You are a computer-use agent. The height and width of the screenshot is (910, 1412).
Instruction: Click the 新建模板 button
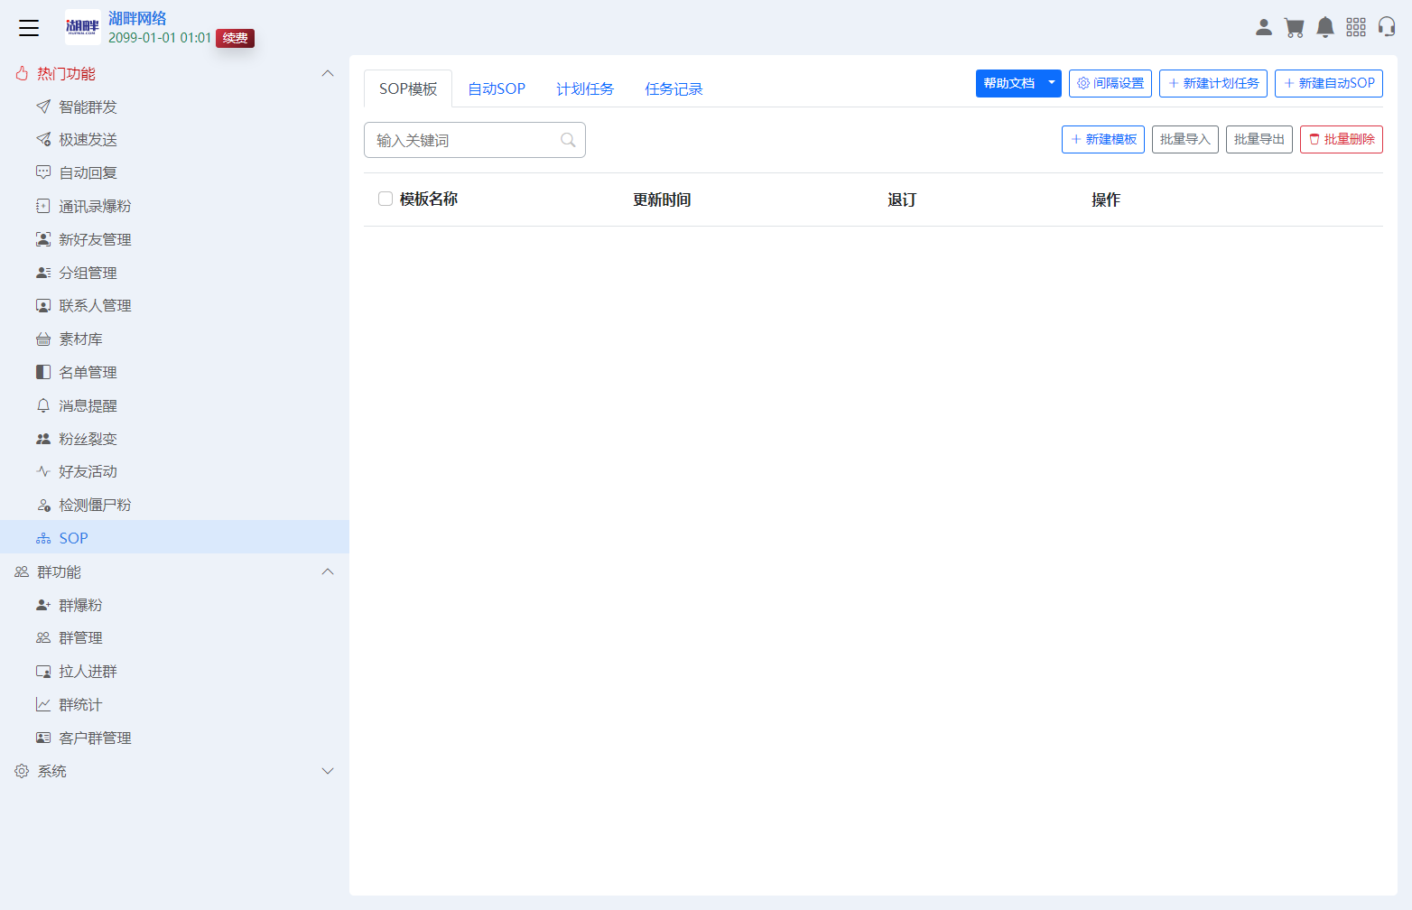1102,139
